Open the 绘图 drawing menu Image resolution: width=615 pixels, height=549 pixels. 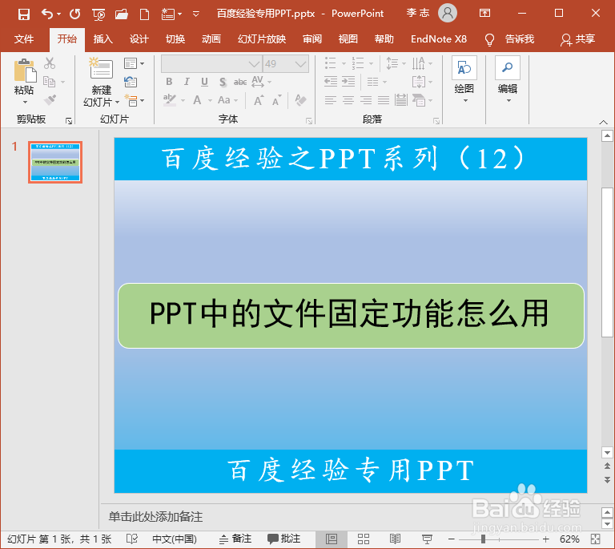[x=464, y=80]
